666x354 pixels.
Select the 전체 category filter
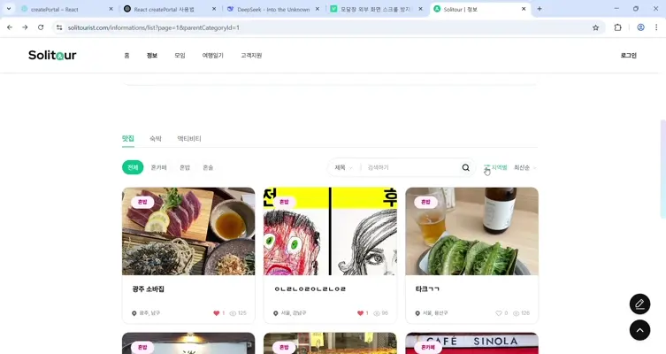click(133, 167)
